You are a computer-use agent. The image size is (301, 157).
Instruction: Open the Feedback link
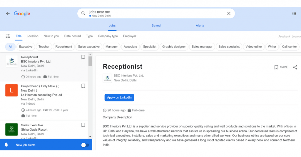tap(284, 37)
